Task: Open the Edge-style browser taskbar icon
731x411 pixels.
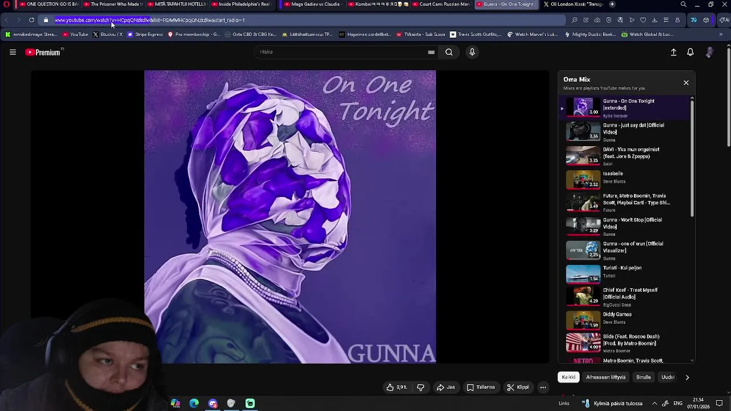Action: point(194,404)
